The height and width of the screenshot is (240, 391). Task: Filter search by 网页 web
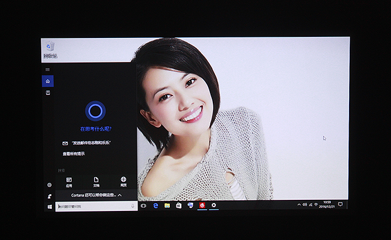pyautogui.click(x=123, y=182)
